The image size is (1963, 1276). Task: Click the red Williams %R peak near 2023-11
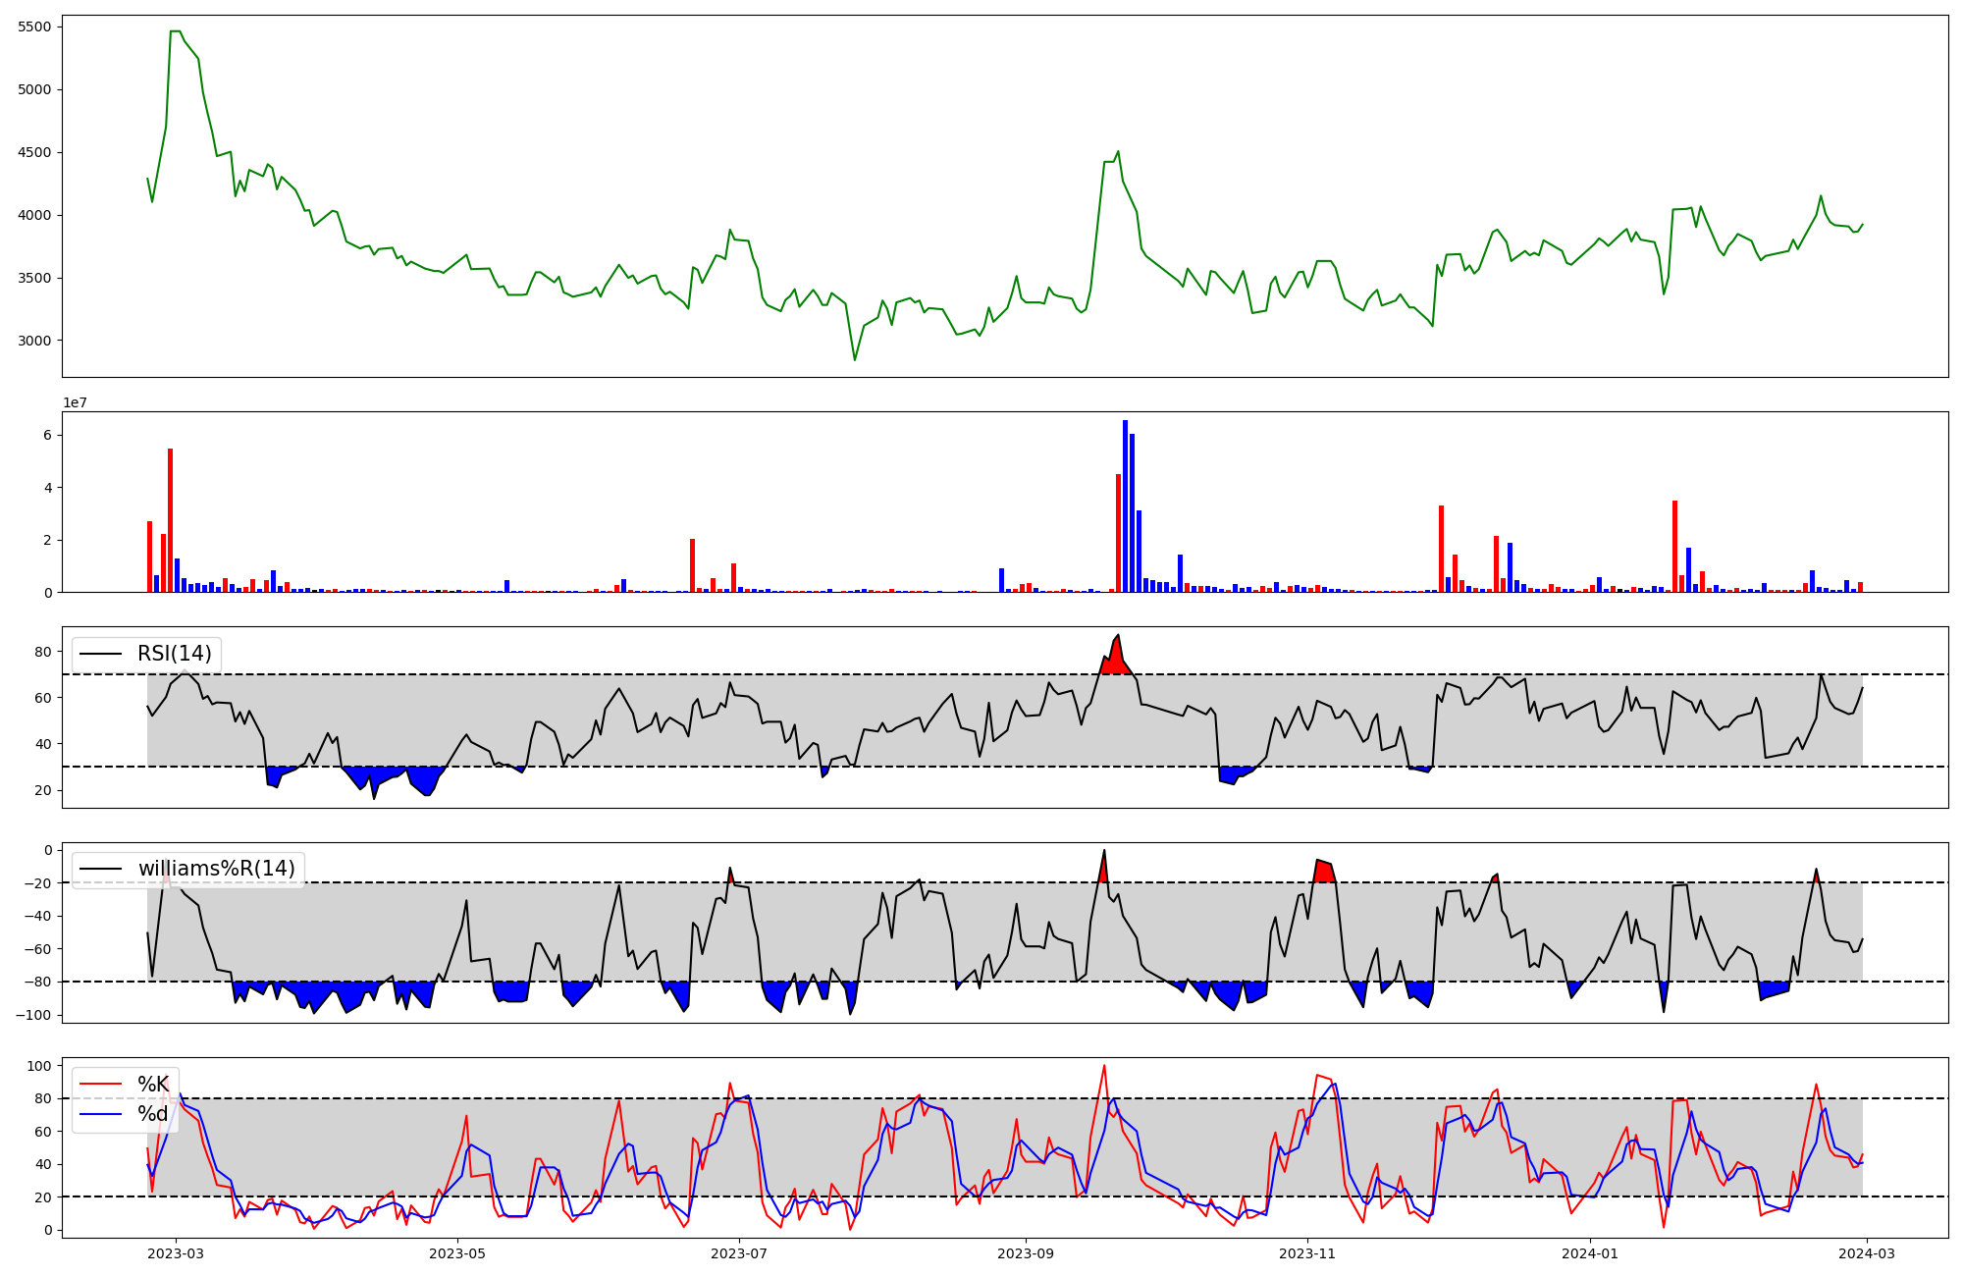tap(1324, 872)
